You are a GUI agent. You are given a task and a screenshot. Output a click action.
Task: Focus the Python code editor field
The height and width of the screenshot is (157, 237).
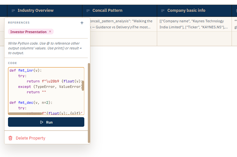45,90
